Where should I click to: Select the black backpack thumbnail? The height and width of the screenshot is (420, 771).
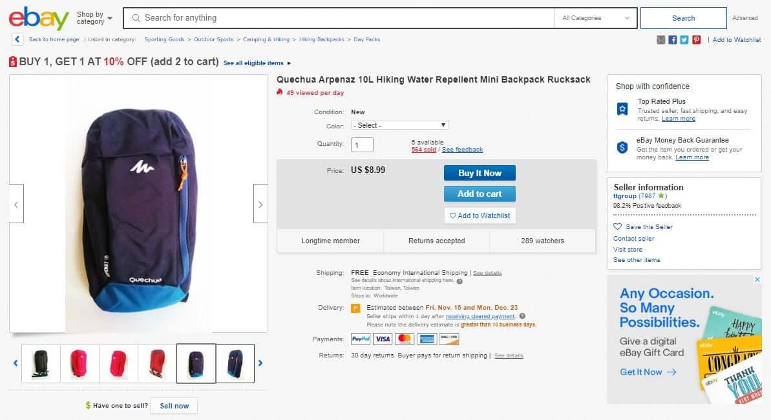coord(41,363)
